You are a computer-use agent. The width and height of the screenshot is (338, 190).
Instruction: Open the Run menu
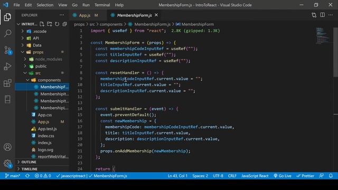pyautogui.click(x=86, y=5)
